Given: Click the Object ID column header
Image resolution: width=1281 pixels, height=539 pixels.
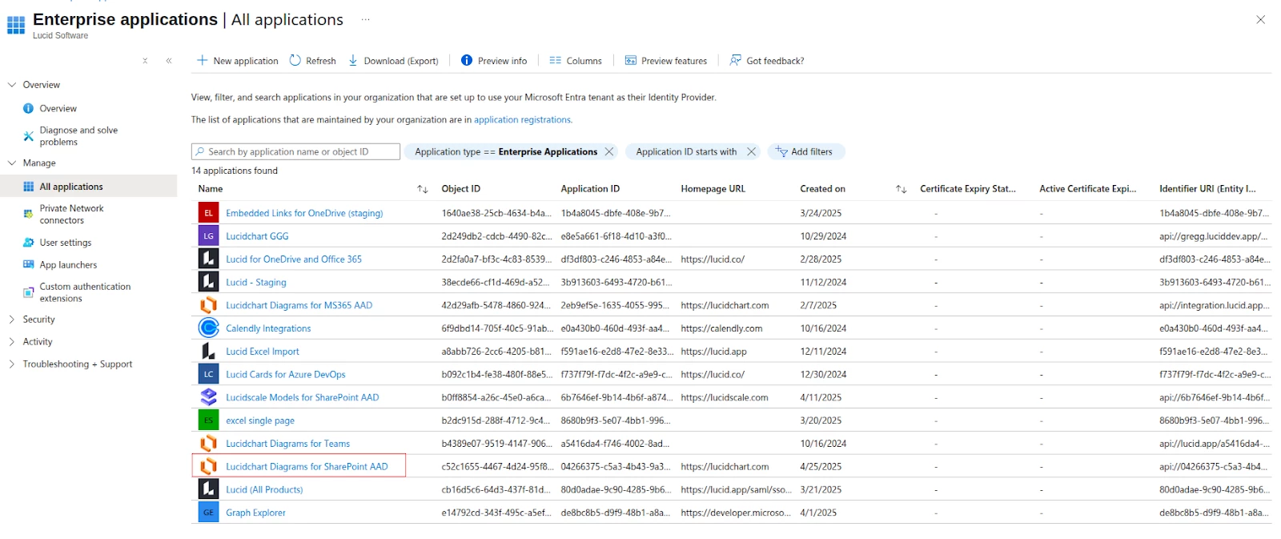Looking at the screenshot, I should (461, 189).
